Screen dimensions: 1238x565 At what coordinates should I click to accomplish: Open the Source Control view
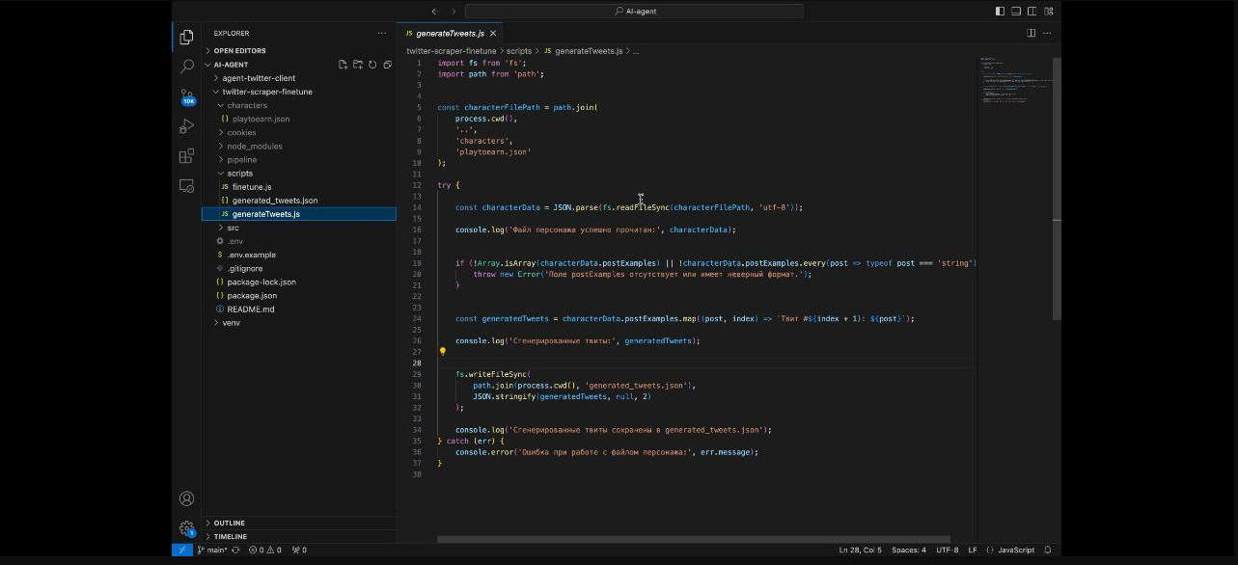pos(186,96)
